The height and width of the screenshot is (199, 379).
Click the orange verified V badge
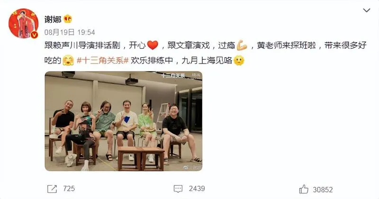(x=34, y=35)
